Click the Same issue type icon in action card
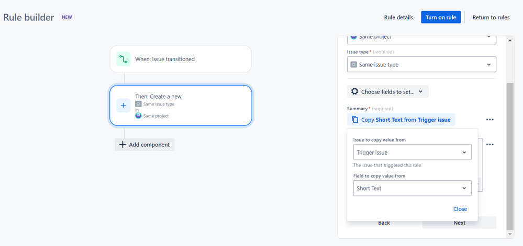Viewport: 523px width, 246px height. click(138, 104)
